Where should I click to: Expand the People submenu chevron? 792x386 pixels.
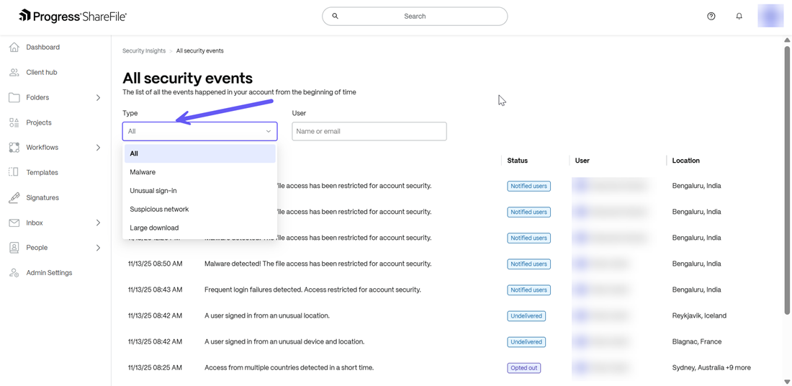98,248
